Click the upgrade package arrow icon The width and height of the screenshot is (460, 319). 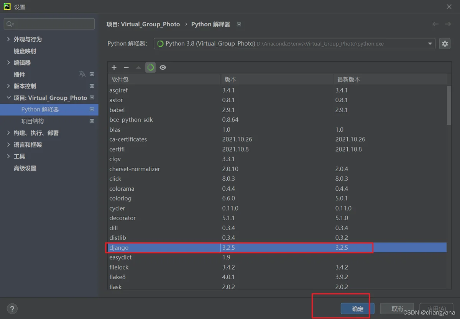click(138, 67)
